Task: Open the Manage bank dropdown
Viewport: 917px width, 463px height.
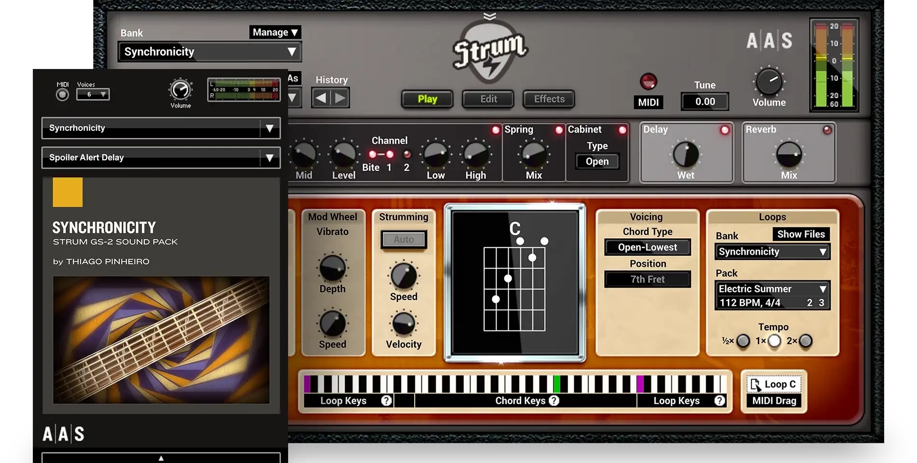Action: [275, 32]
